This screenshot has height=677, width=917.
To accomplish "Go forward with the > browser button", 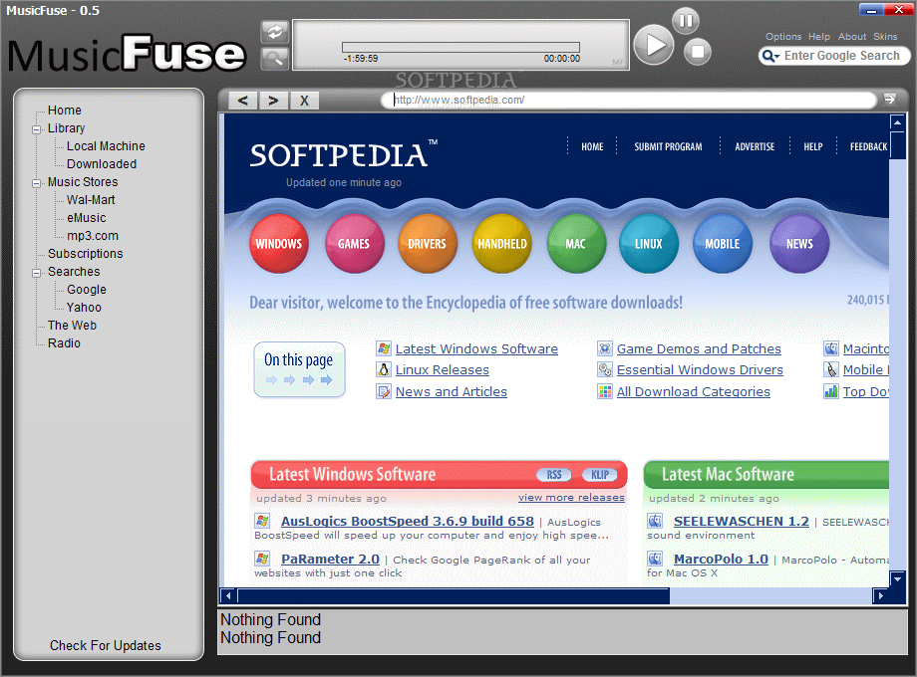I will (x=273, y=101).
